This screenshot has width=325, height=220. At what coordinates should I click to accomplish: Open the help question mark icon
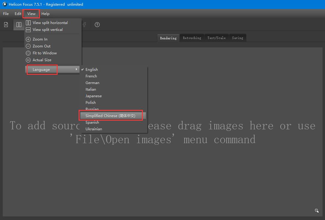[97, 25]
